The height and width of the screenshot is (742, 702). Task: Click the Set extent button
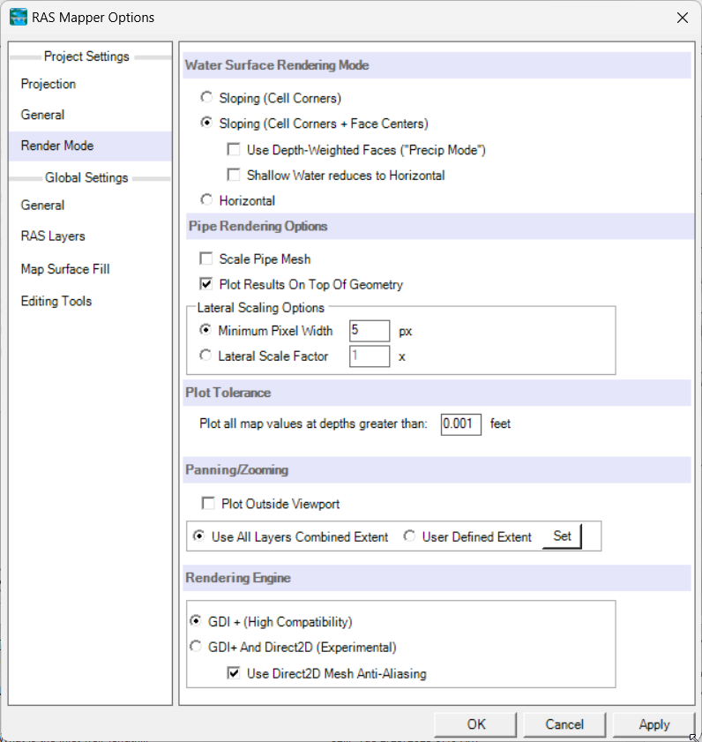click(562, 536)
